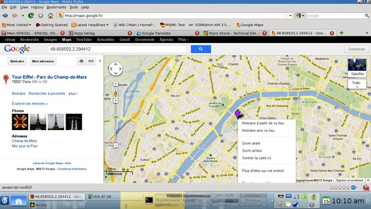Image resolution: width=371 pixels, height=209 pixels.
Task: Launch the terminal icon in the taskbar
Action: (149, 200)
